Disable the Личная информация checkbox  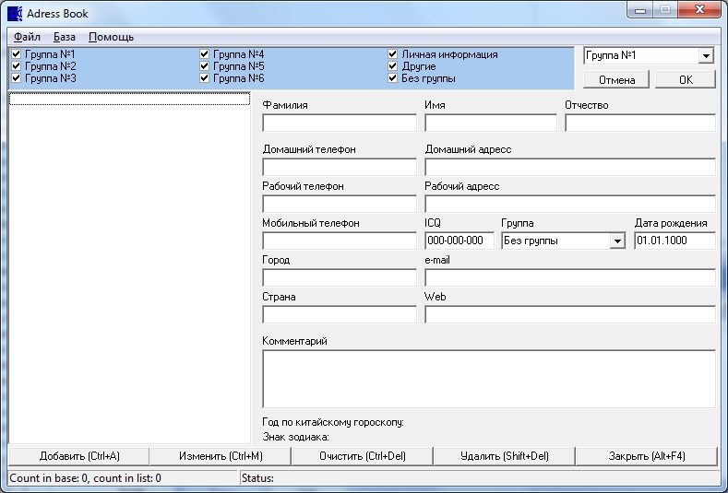point(393,55)
